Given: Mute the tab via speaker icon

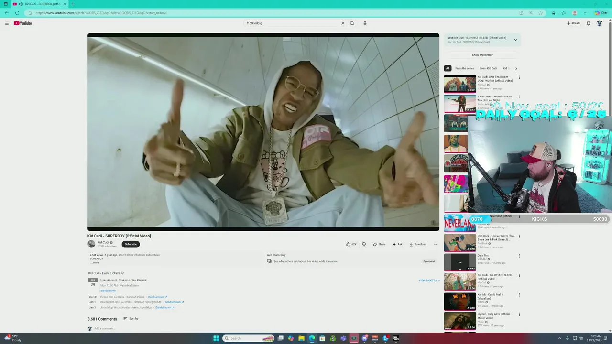Looking at the screenshot, I should click(21, 4).
